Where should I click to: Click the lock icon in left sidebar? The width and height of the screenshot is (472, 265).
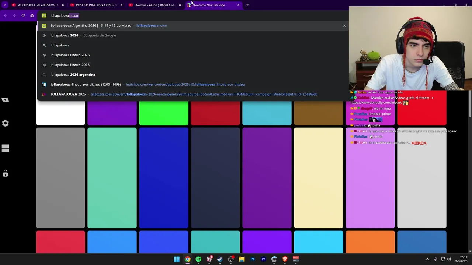coord(5,173)
